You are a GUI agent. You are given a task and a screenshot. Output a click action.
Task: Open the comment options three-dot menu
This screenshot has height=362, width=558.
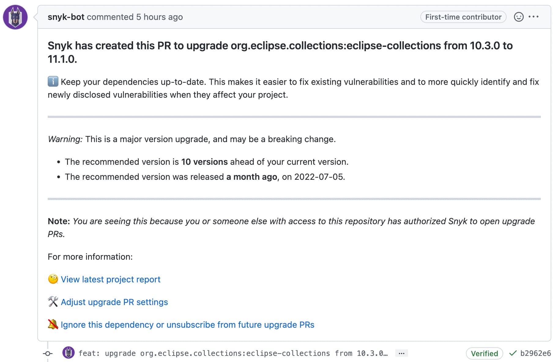pyautogui.click(x=534, y=17)
